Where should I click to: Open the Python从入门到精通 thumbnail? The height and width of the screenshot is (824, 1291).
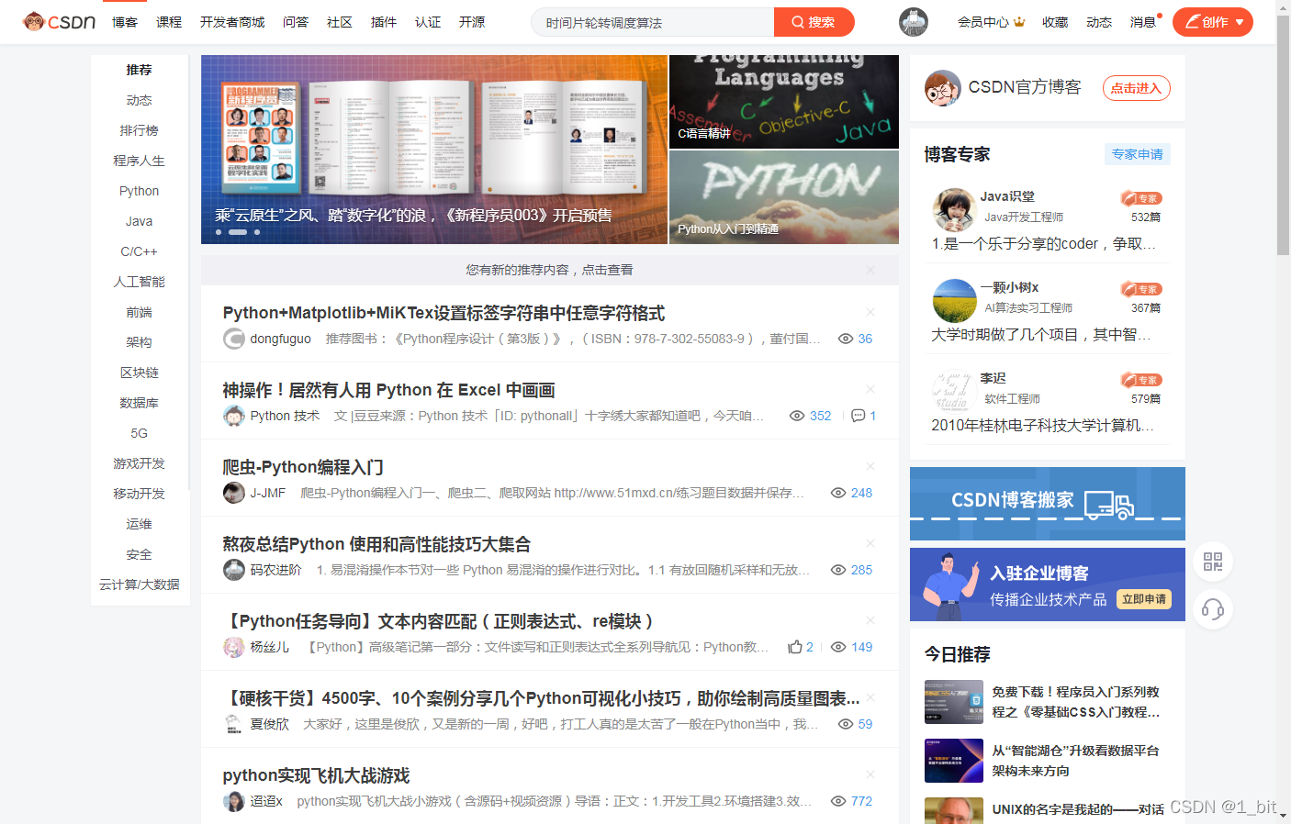(x=784, y=197)
